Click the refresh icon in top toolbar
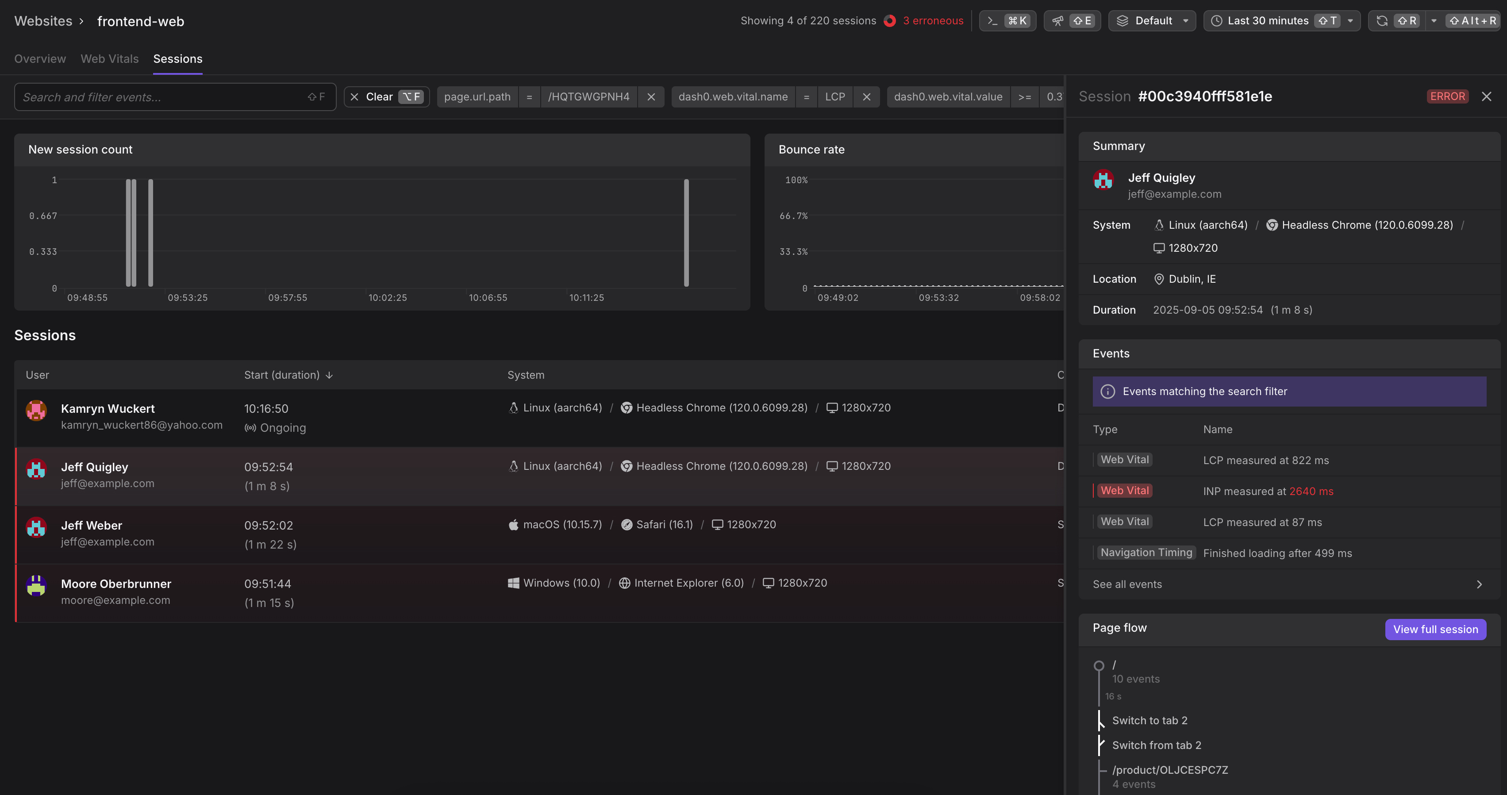 pos(1382,21)
